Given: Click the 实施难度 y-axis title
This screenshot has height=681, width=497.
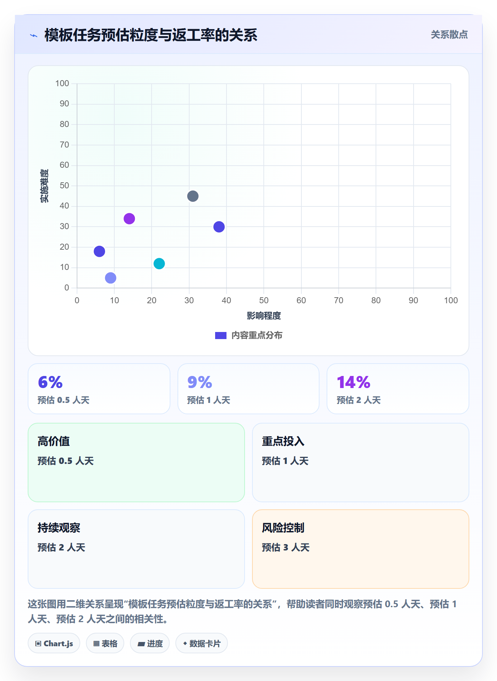Looking at the screenshot, I should point(44,186).
